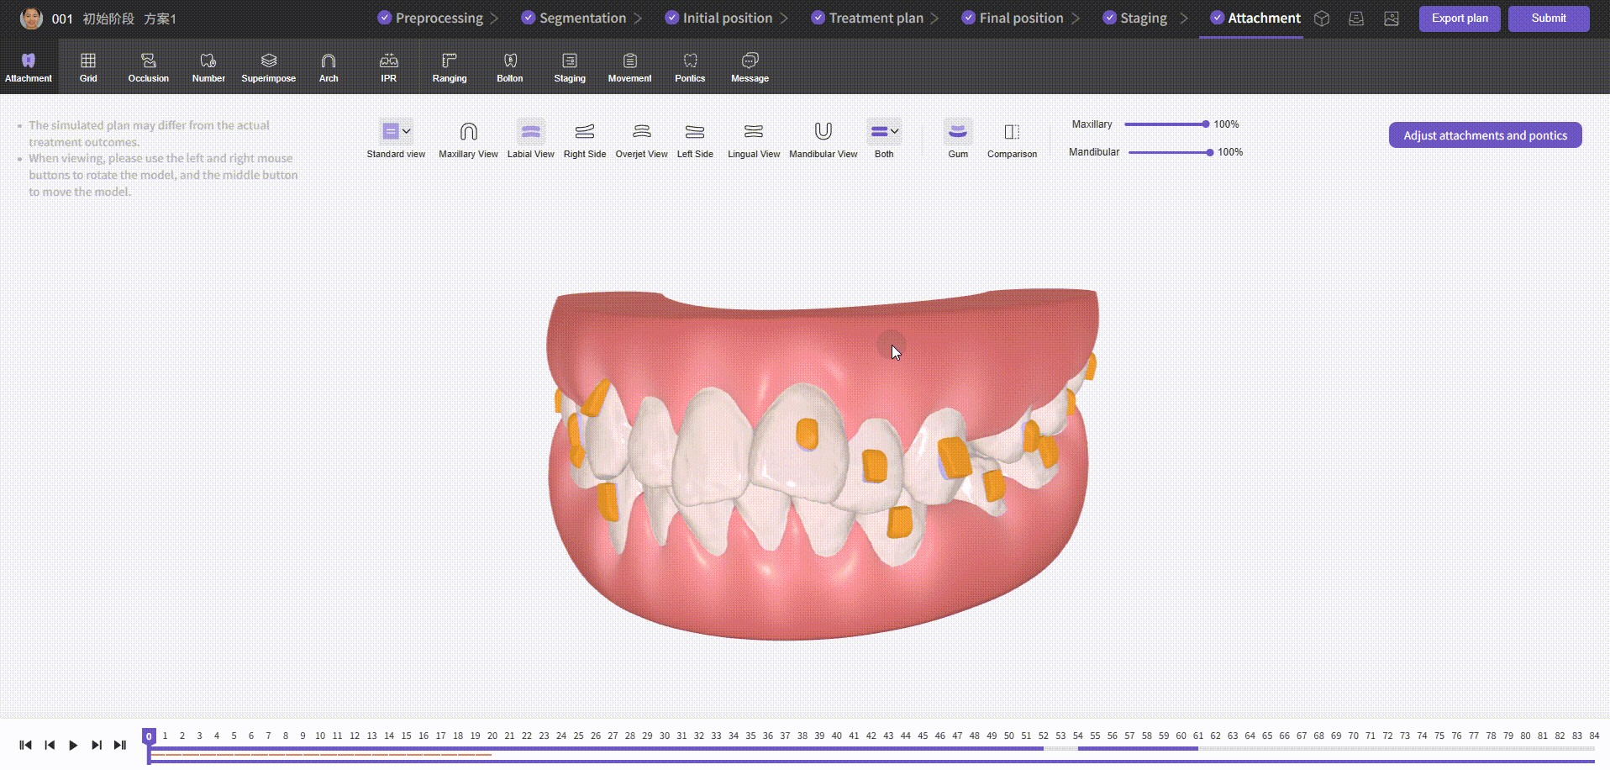Select stage 84 on the timeline
Viewport: 1610px width, 770px height.
point(1594,736)
